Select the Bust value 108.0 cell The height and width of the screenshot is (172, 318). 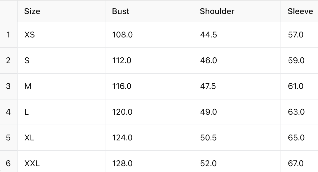pyautogui.click(x=122, y=35)
